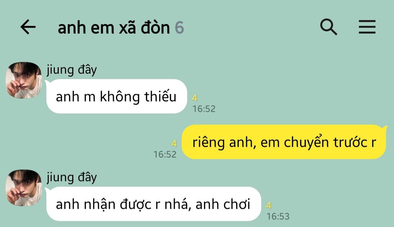Screen dimensions: 394x227
Task: Open jiung đây's avatar beside last message
Action: click(24, 188)
